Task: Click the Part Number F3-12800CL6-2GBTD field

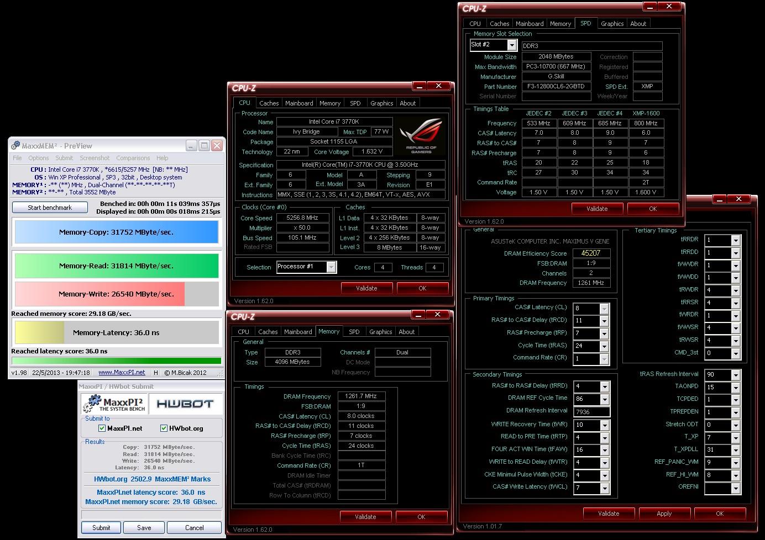Action: tap(556, 86)
